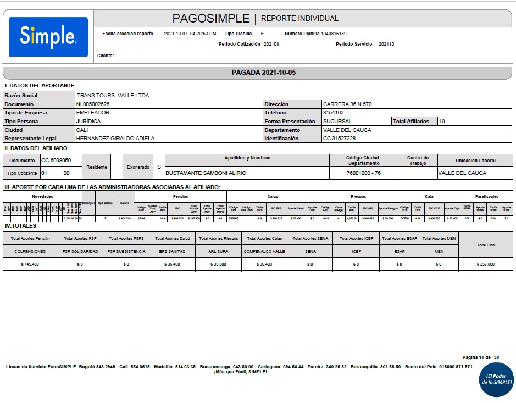
Task: Click the Número Planilla 1040816189
Action: click(x=334, y=34)
